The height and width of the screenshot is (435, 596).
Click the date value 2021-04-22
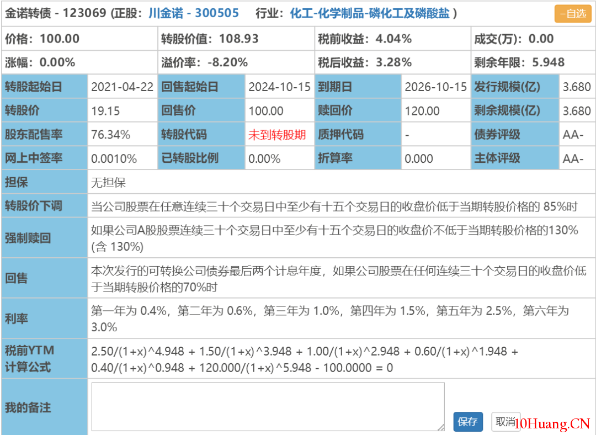click(x=123, y=87)
